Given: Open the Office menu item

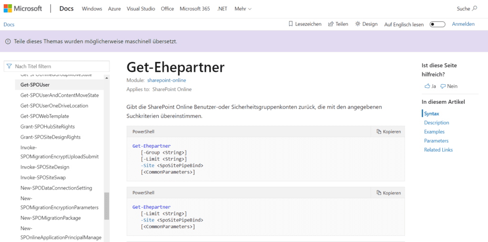Looking at the screenshot, I should 167,9.
